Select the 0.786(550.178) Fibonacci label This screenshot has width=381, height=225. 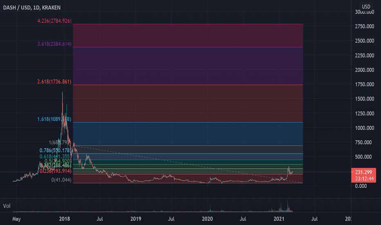[56, 150]
